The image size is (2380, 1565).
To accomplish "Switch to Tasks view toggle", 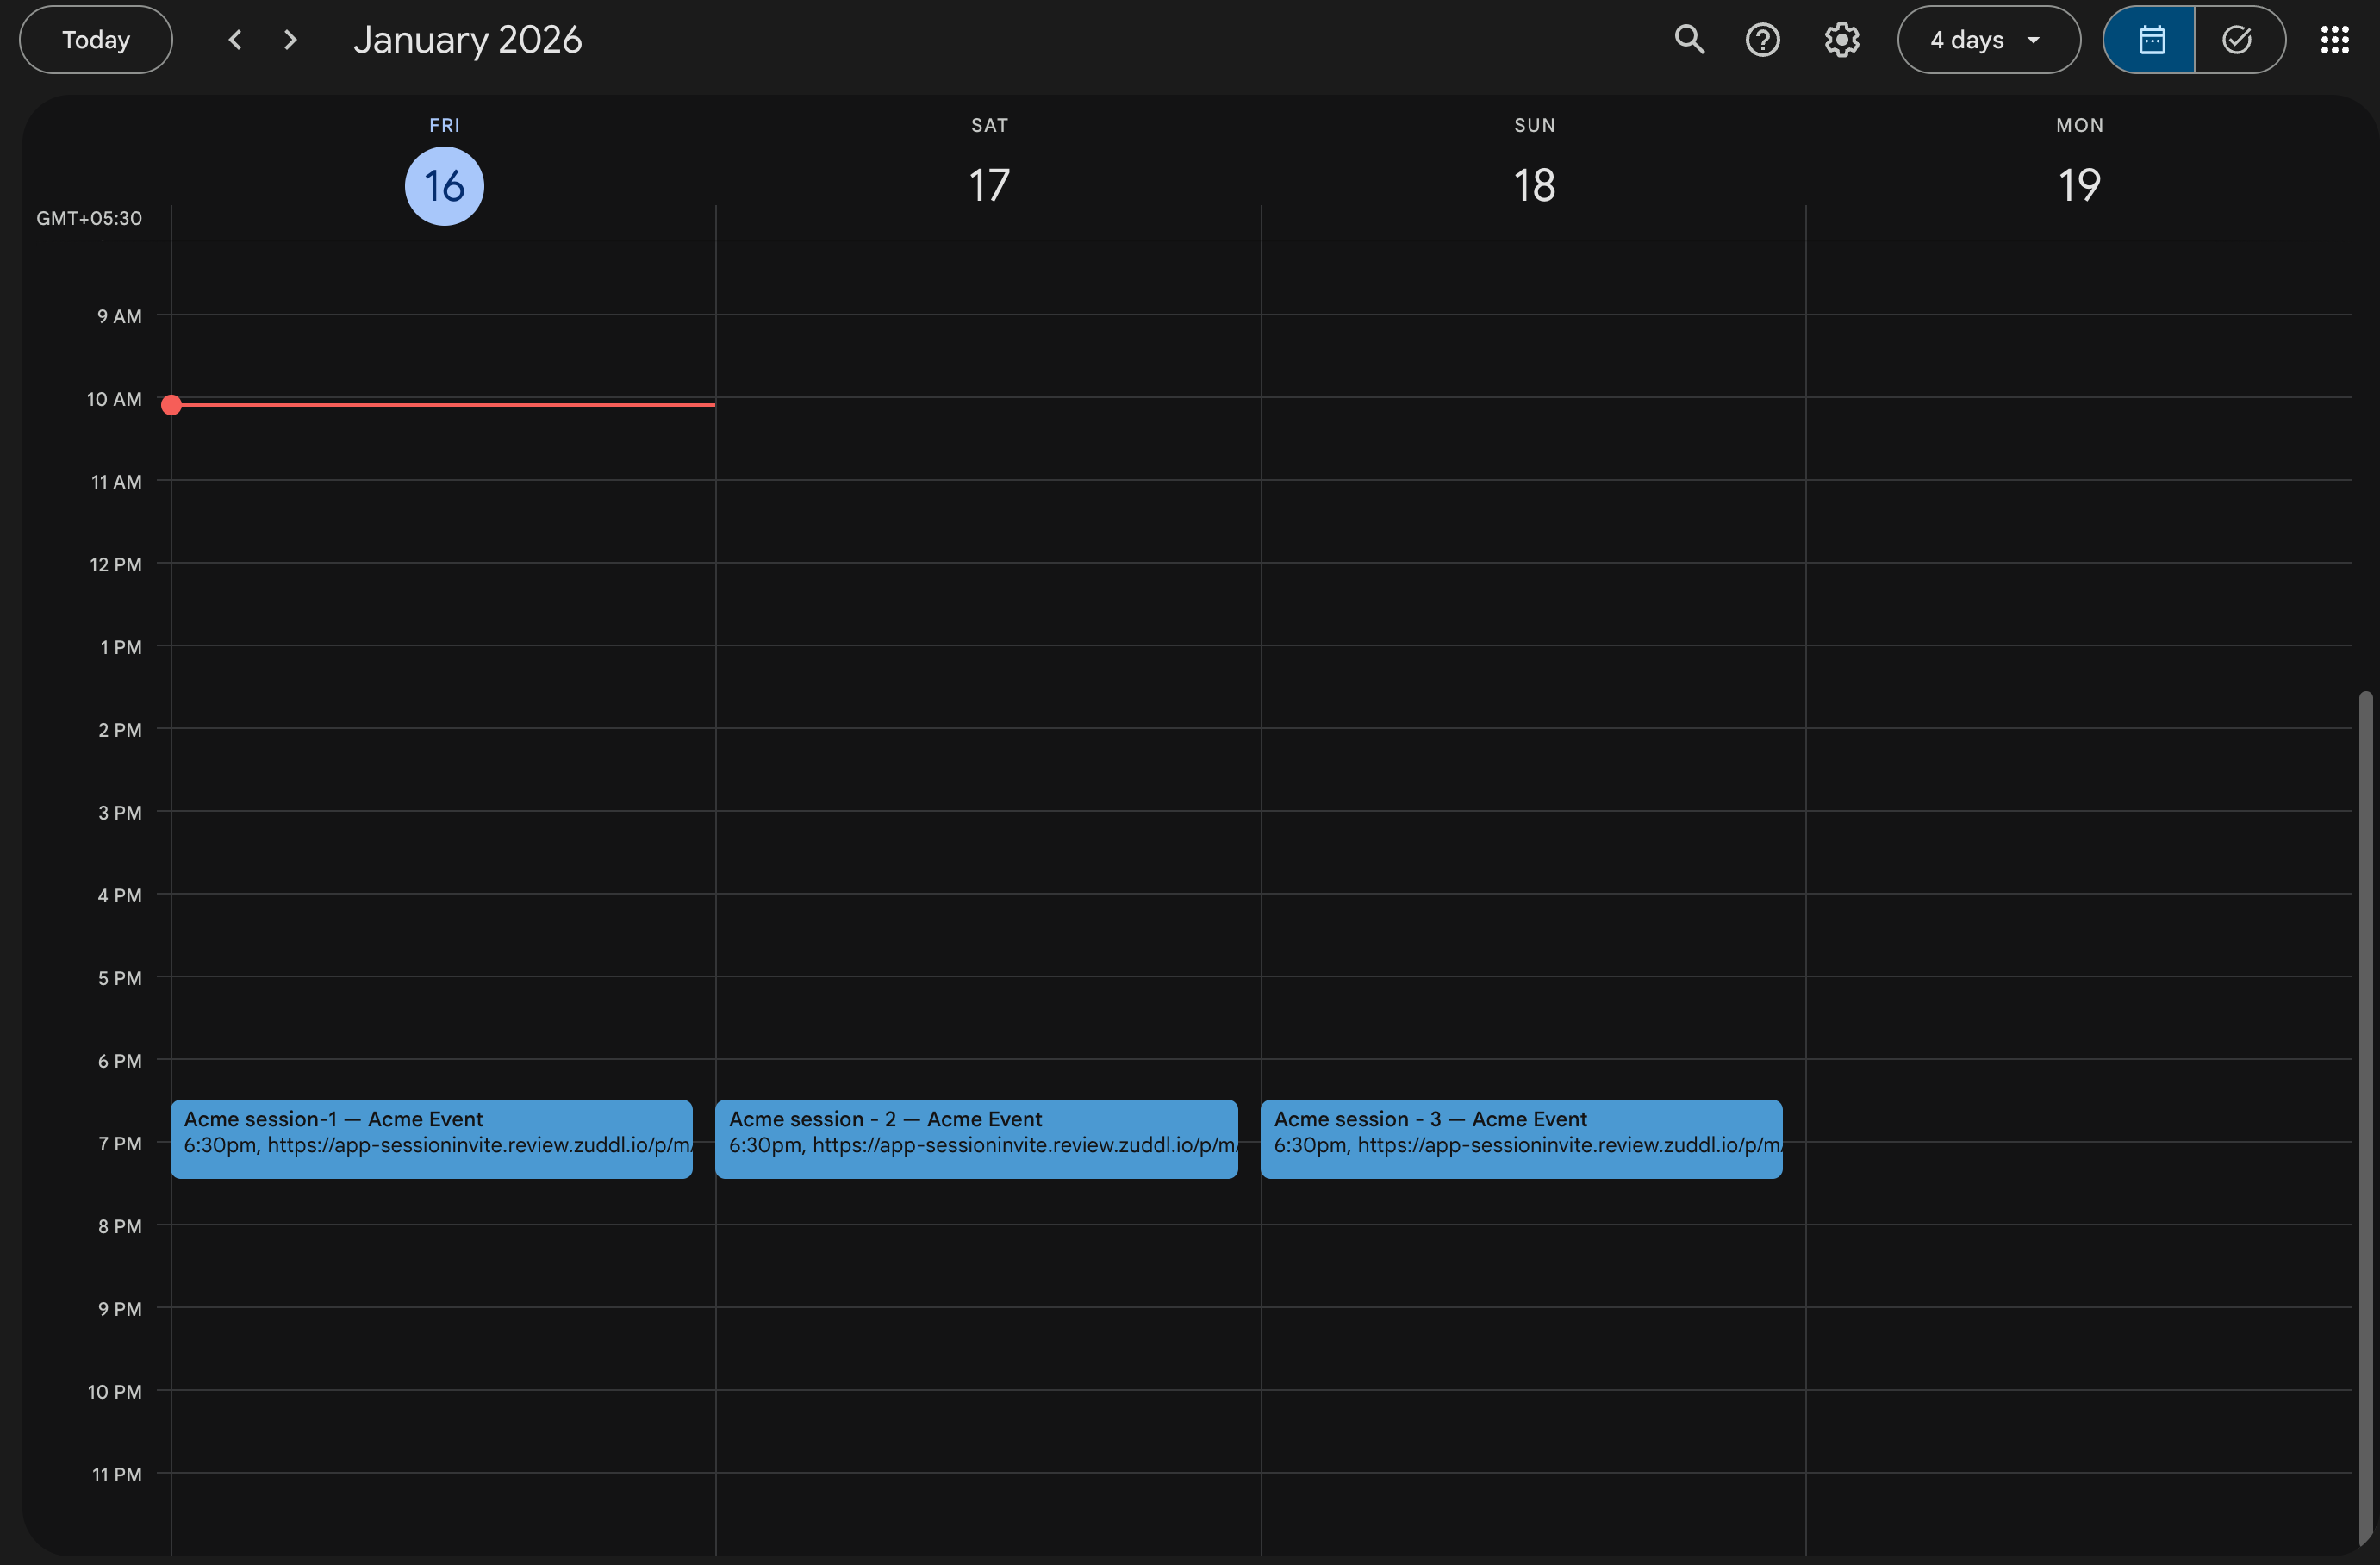I will point(2237,40).
